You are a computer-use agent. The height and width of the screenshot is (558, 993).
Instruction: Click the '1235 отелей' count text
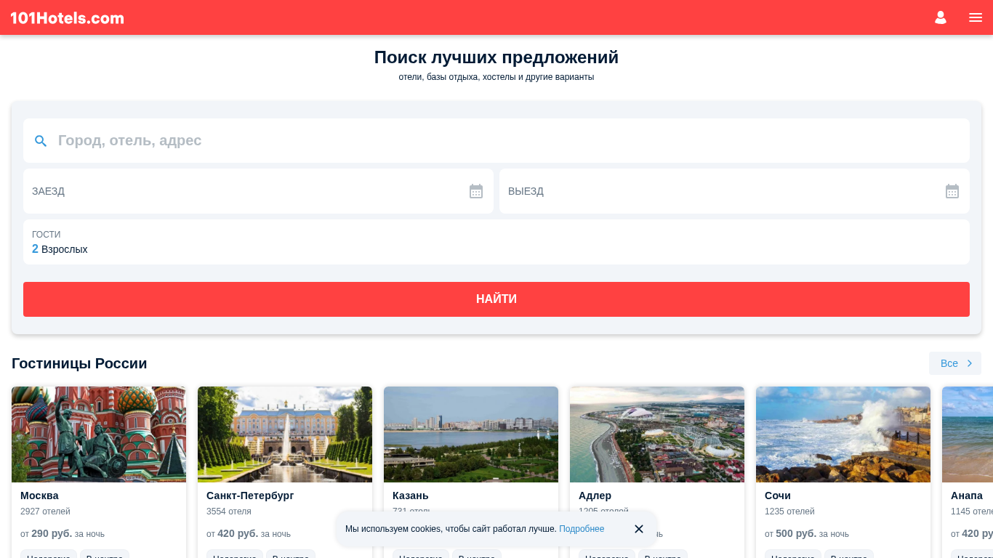pos(789,511)
